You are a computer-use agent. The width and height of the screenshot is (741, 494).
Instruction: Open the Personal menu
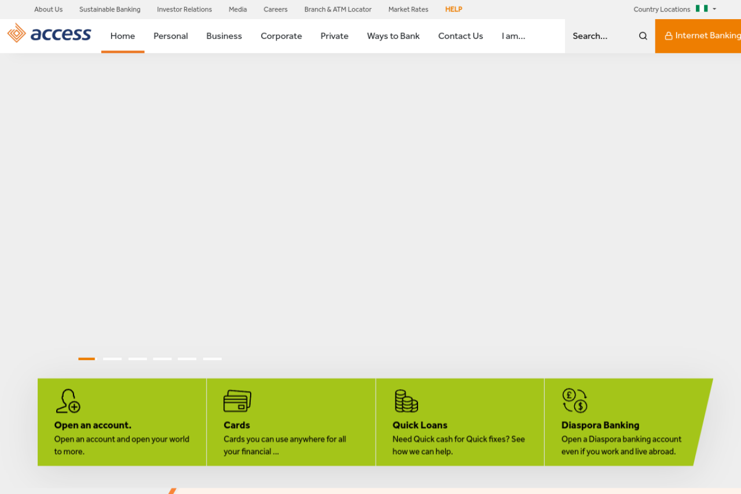click(171, 36)
